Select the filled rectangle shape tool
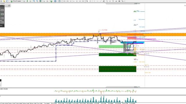The width and height of the screenshot is (186, 104). 119,1
